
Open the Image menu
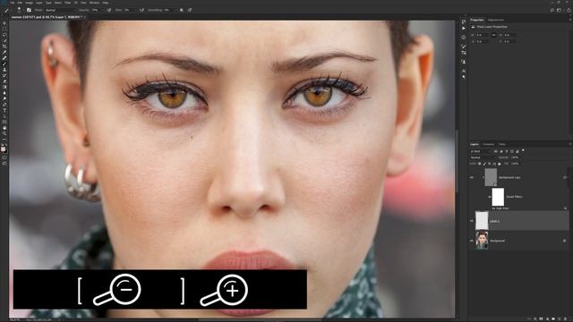pyautogui.click(x=29, y=3)
